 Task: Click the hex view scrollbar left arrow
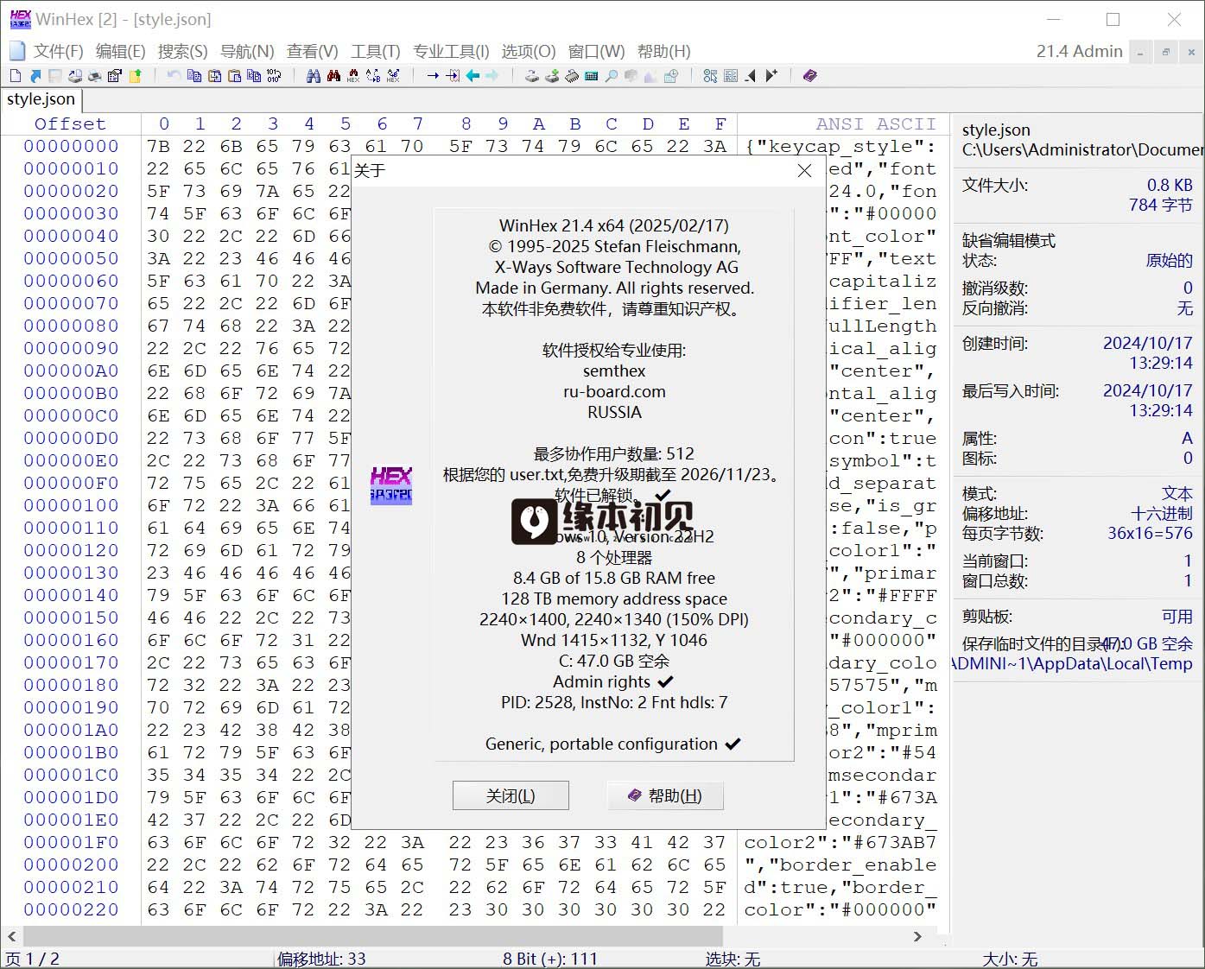click(11, 936)
